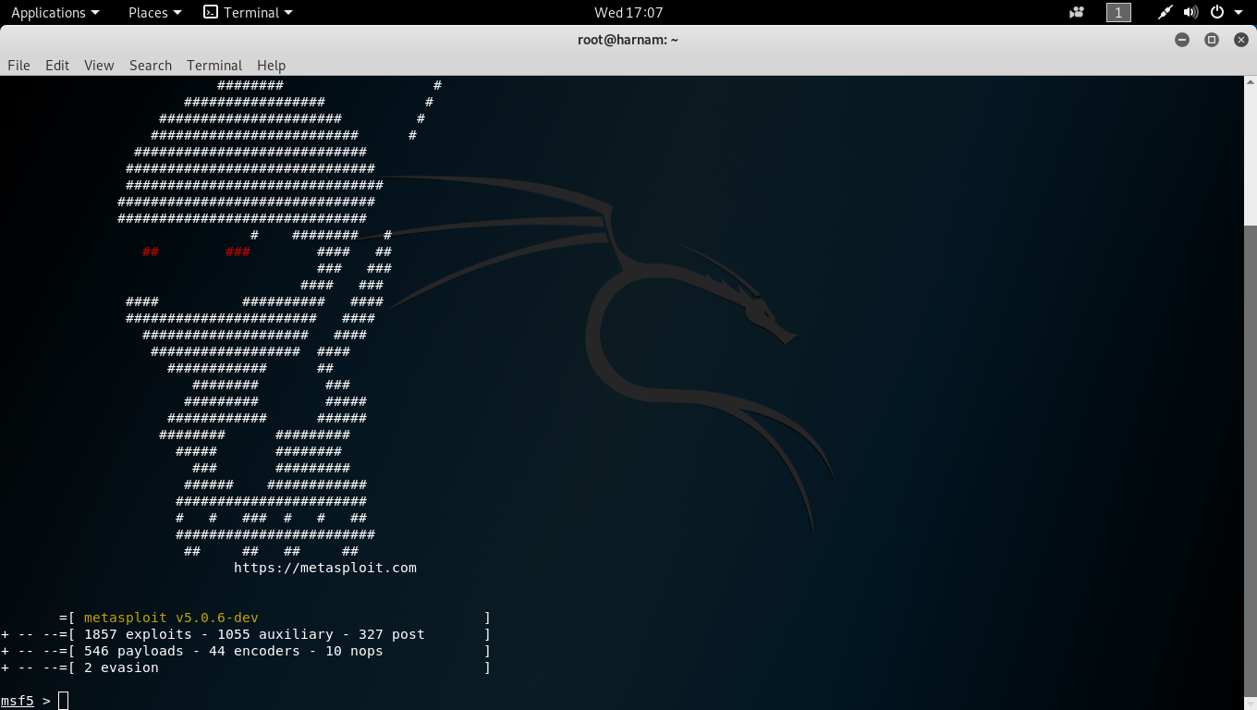Open the File menu
The image size is (1257, 710).
pyautogui.click(x=18, y=66)
